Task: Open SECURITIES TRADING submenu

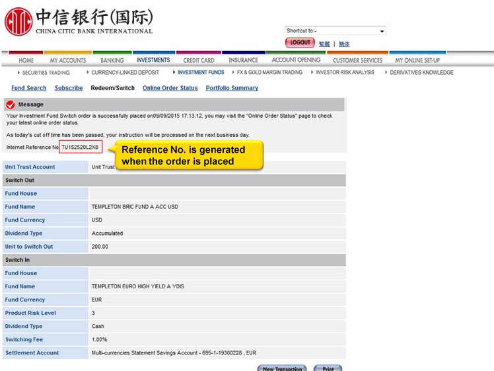Action: tap(46, 73)
